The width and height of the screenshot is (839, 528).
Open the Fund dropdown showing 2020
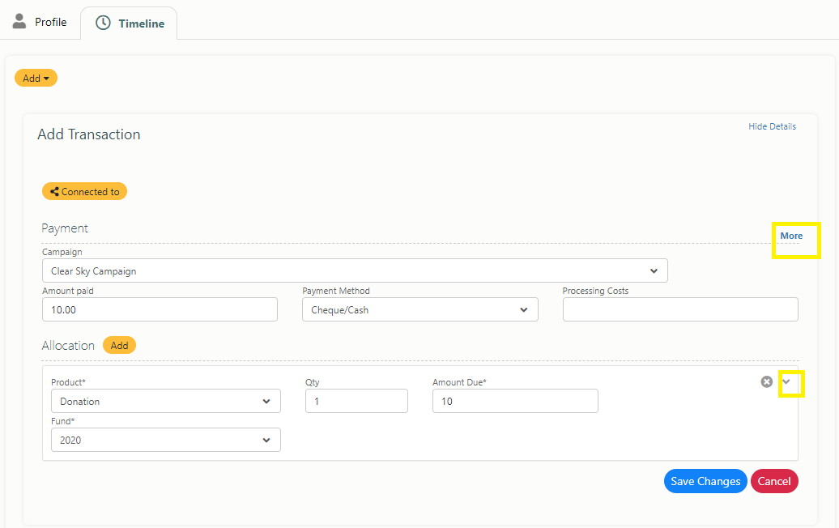click(166, 440)
